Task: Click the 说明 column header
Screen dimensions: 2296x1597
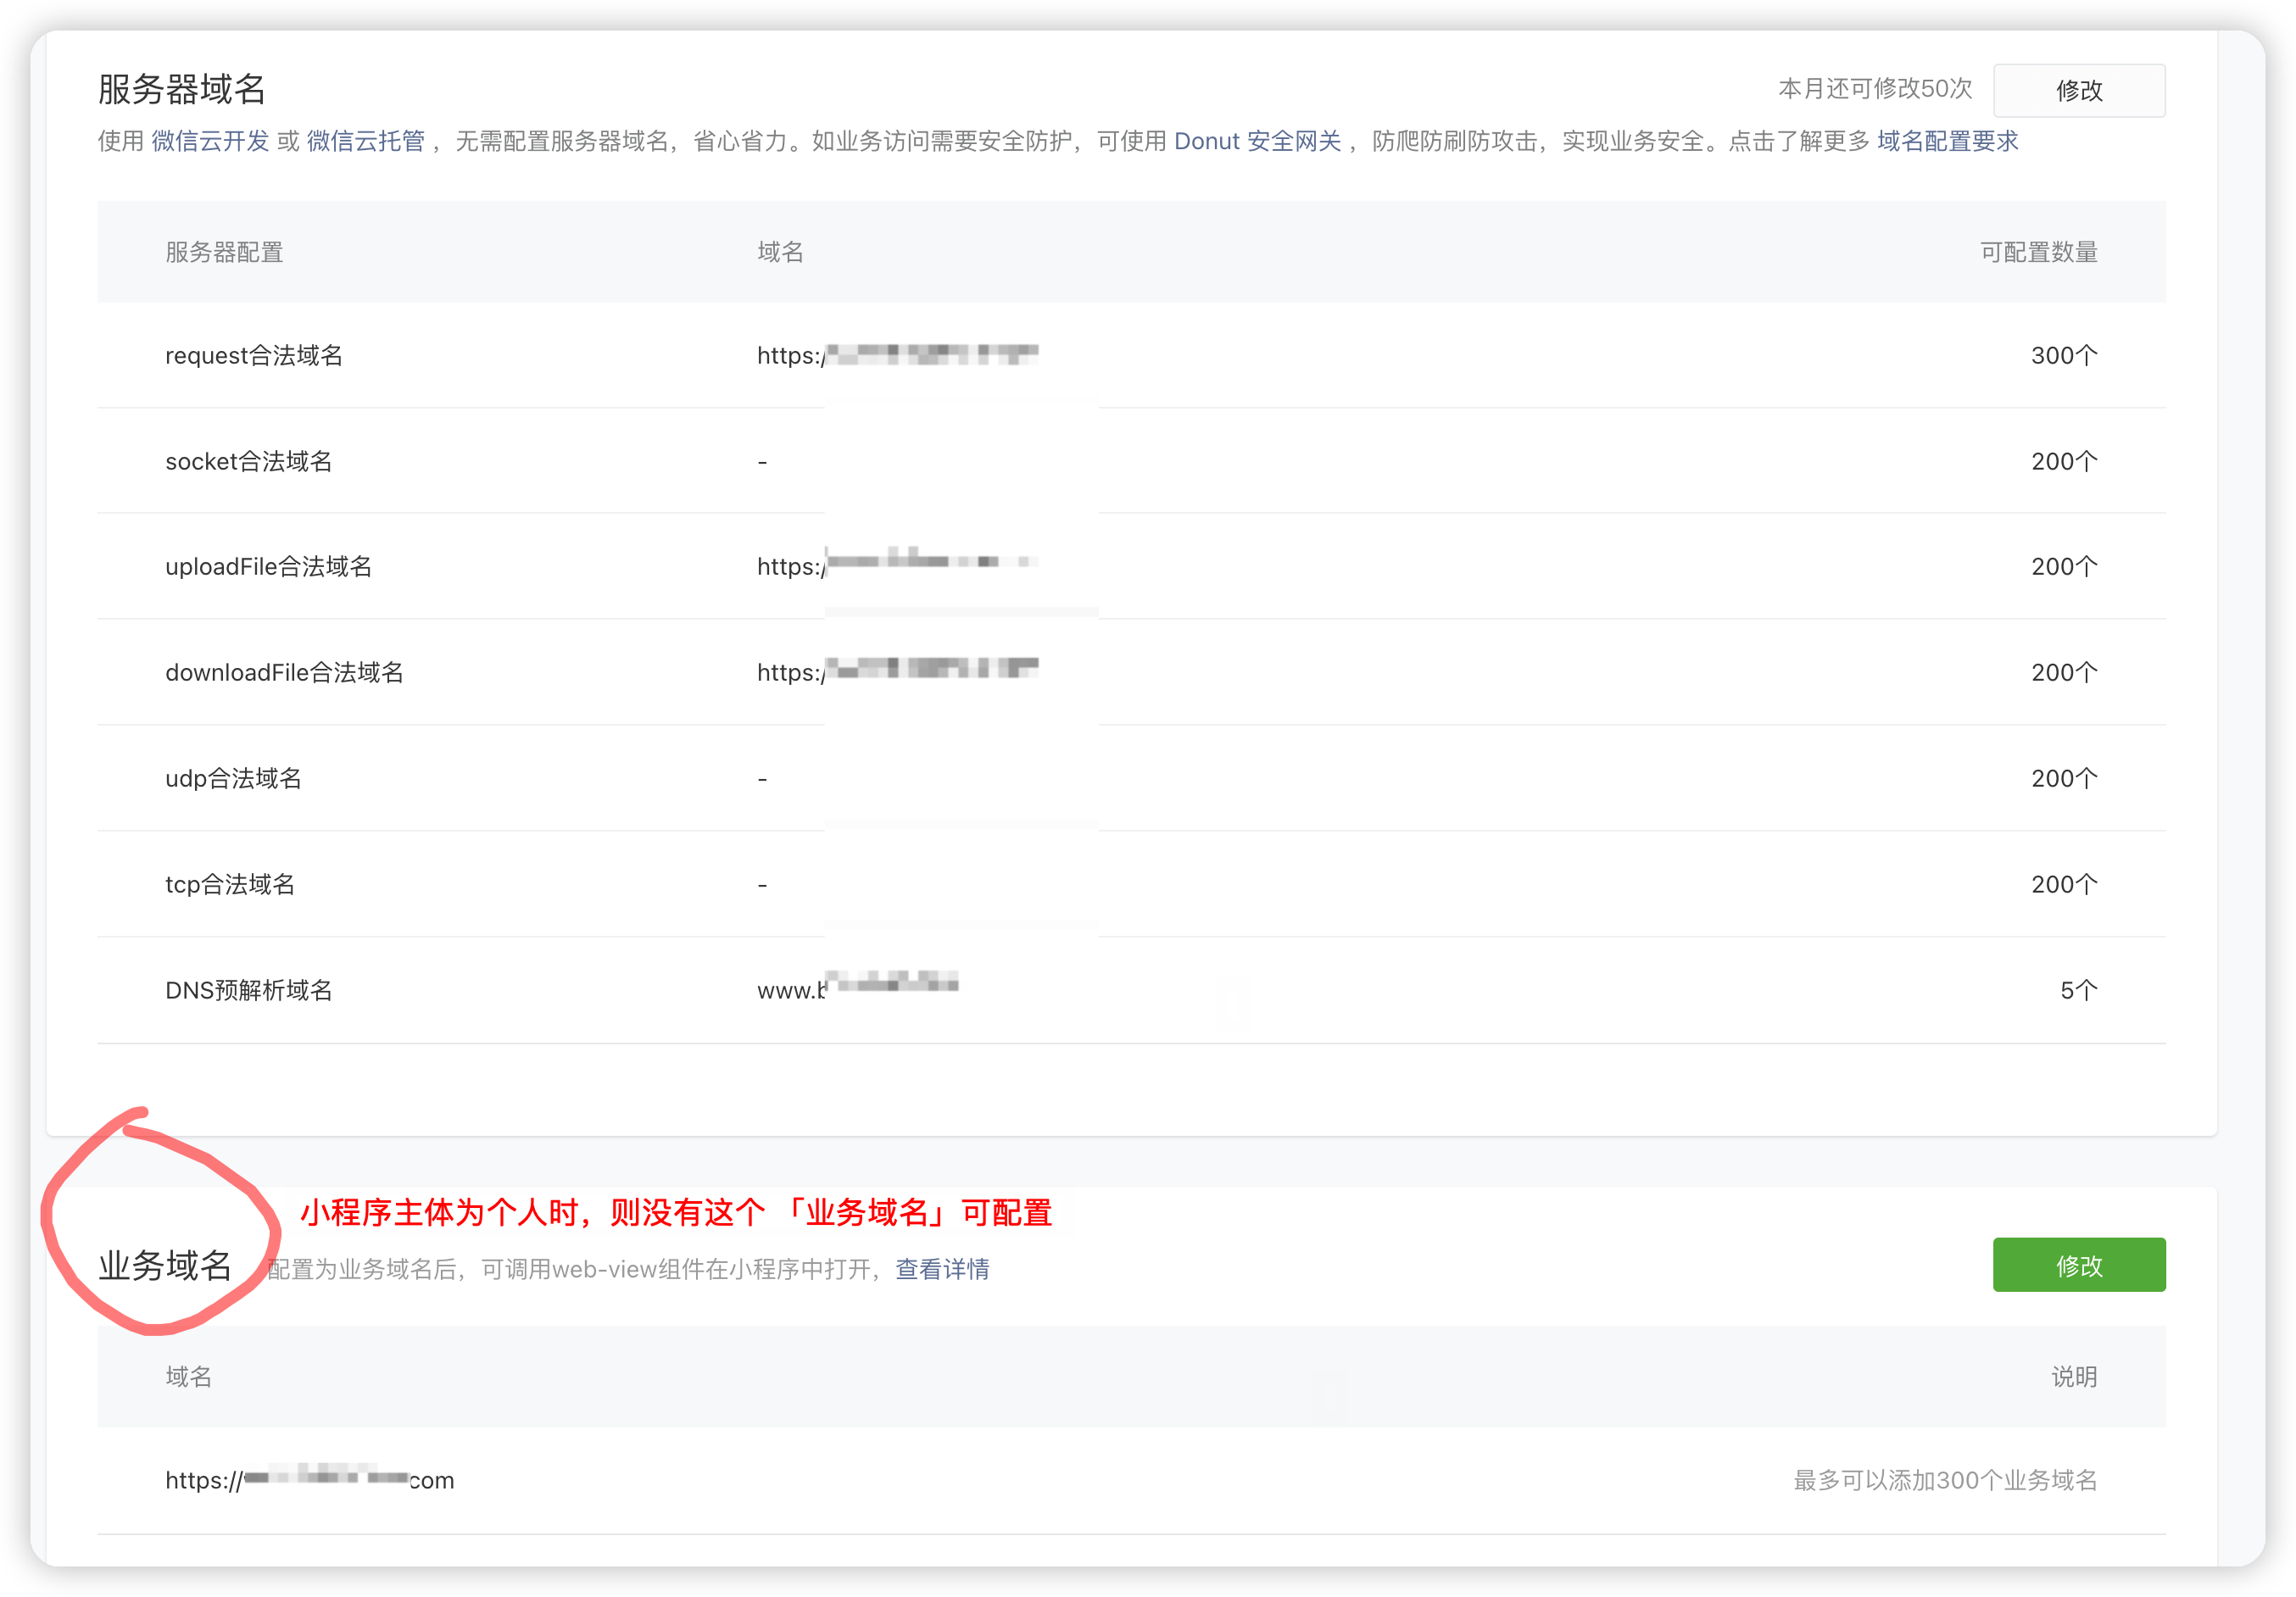Action: (2073, 1377)
